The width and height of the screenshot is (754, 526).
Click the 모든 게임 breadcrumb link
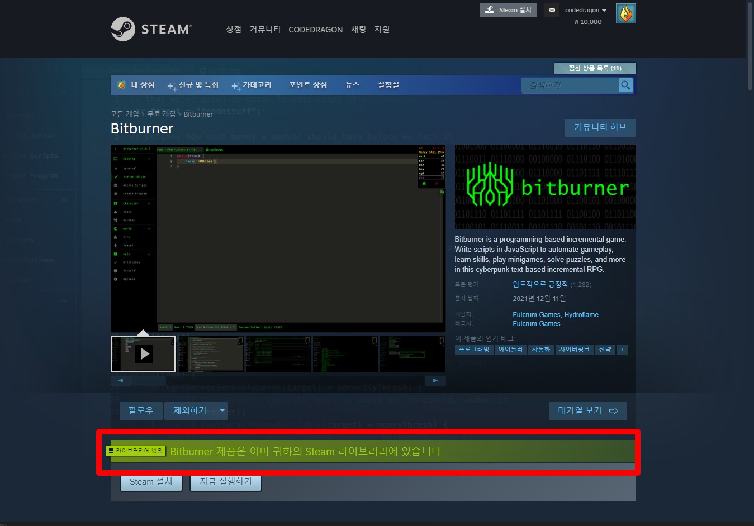click(x=125, y=114)
